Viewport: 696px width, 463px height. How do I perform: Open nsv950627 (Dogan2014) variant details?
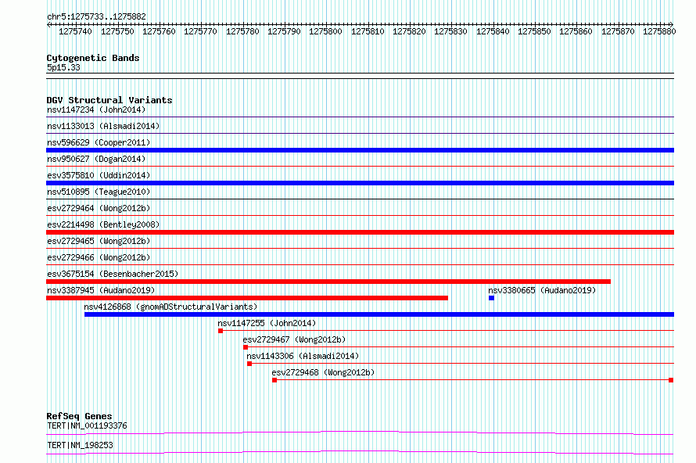(x=96, y=159)
